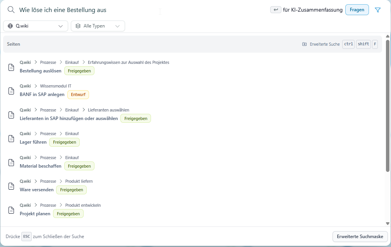Click the Enter key icon for KI-Zusammenfassung

tap(276, 10)
